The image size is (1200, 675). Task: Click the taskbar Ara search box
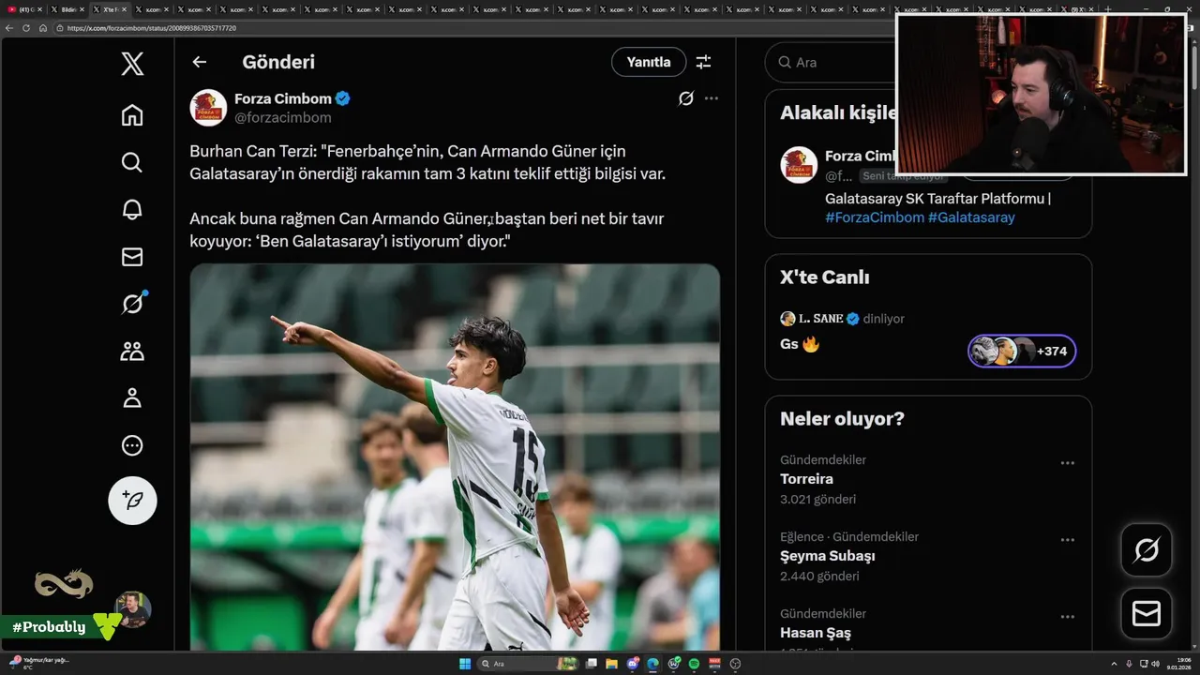pyautogui.click(x=526, y=664)
